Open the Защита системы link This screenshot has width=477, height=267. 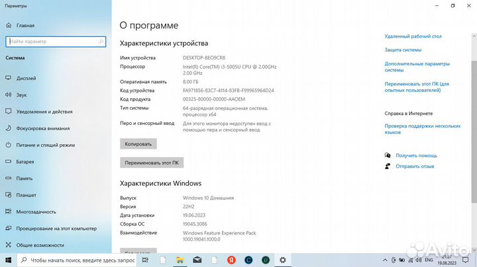tap(403, 50)
